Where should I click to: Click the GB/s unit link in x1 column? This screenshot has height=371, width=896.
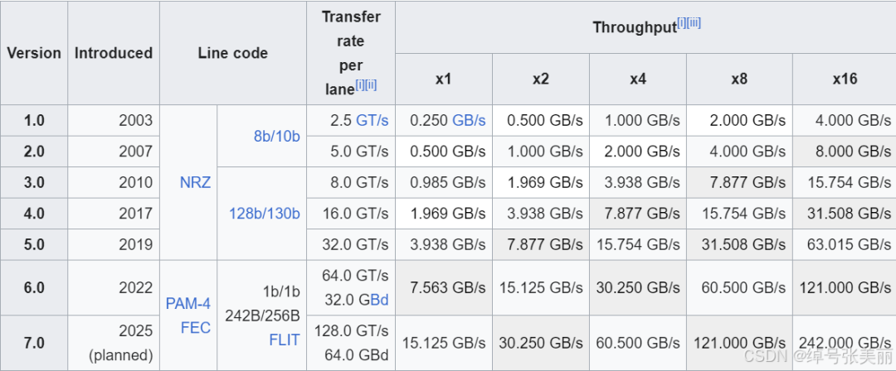(469, 120)
